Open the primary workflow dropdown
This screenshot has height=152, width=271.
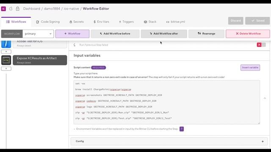pyautogui.click(x=38, y=34)
